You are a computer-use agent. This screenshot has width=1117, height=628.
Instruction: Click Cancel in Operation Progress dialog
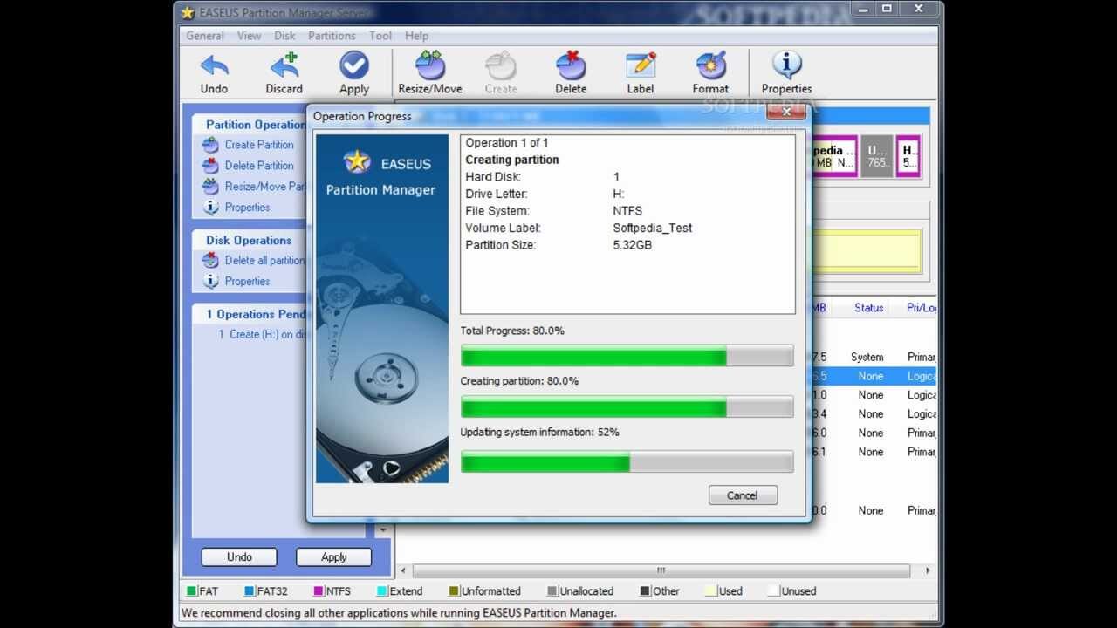[743, 495]
